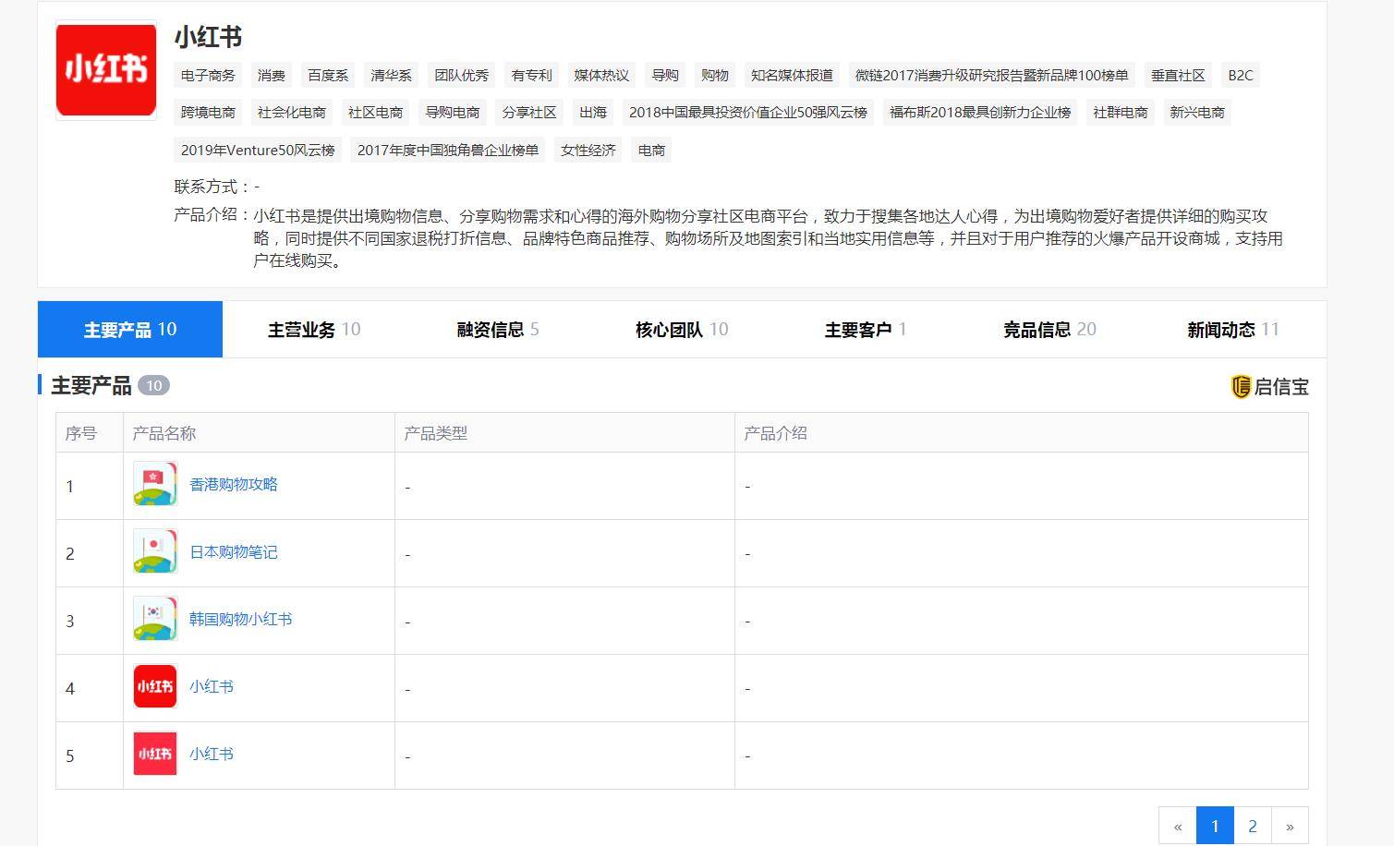Select the 电商 tag

[651, 150]
